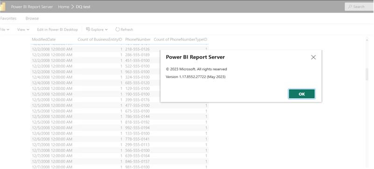Click Edit in Power BI Desktop

click(x=57, y=29)
